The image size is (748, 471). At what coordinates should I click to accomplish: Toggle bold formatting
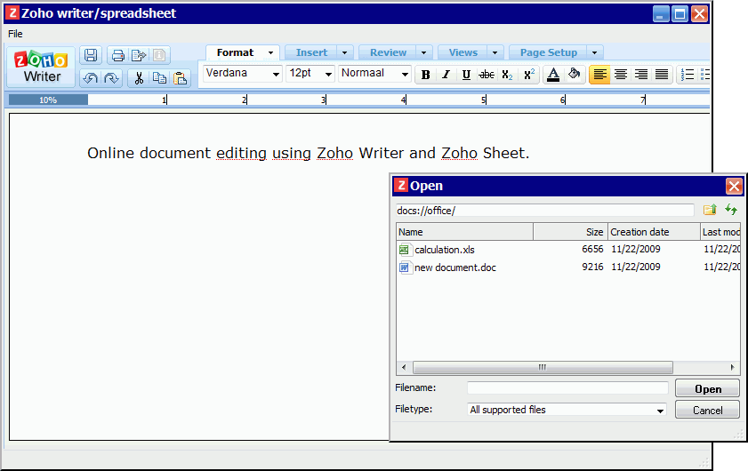(x=425, y=75)
